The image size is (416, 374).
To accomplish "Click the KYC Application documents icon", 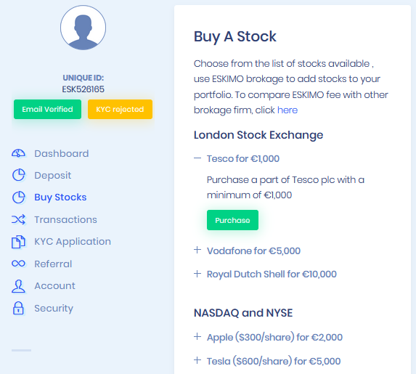I will [18, 242].
